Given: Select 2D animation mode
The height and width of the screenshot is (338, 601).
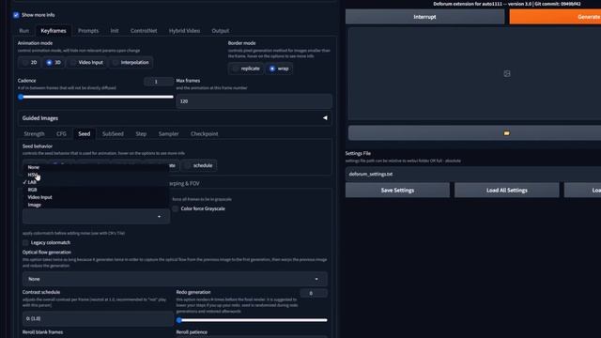Looking at the screenshot, I should 29,63.
